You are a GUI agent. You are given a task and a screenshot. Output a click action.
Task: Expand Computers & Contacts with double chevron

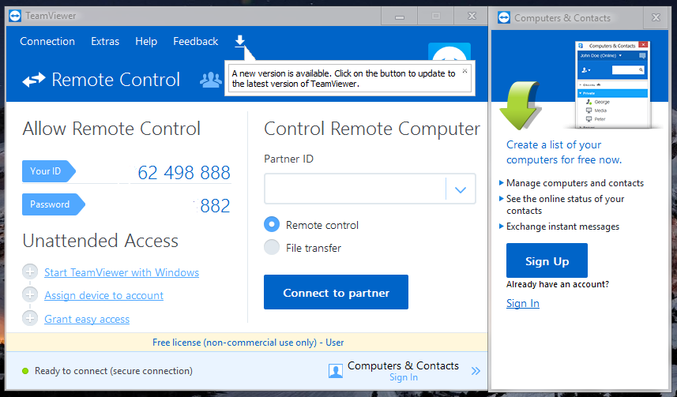(476, 371)
